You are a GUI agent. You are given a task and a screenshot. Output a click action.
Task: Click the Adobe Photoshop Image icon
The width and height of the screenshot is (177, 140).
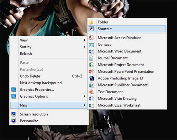click(x=91, y=78)
